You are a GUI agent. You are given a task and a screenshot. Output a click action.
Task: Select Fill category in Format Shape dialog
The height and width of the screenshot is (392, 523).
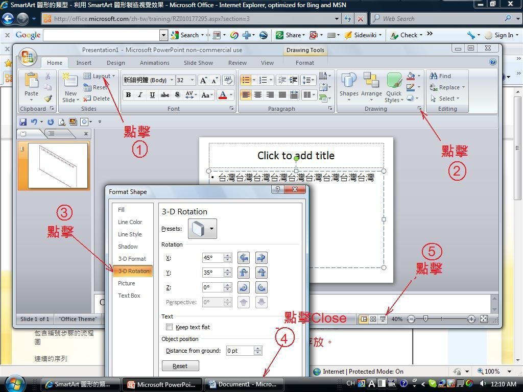pos(121,210)
